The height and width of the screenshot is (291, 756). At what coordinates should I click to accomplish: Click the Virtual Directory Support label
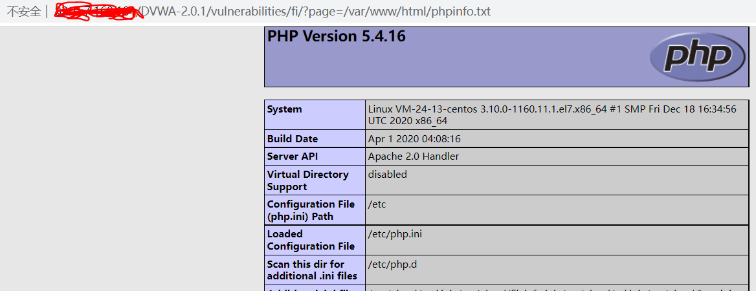point(307,180)
